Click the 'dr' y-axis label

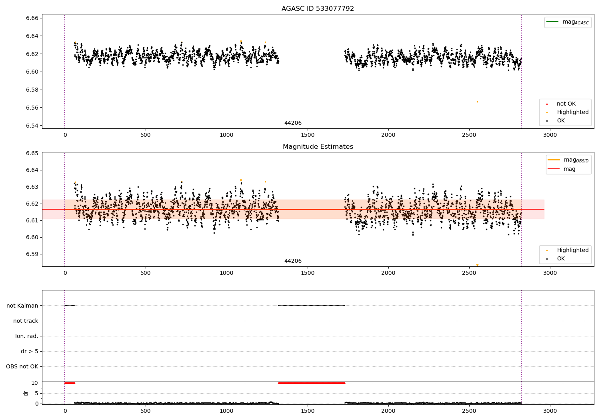pyautogui.click(x=26, y=393)
